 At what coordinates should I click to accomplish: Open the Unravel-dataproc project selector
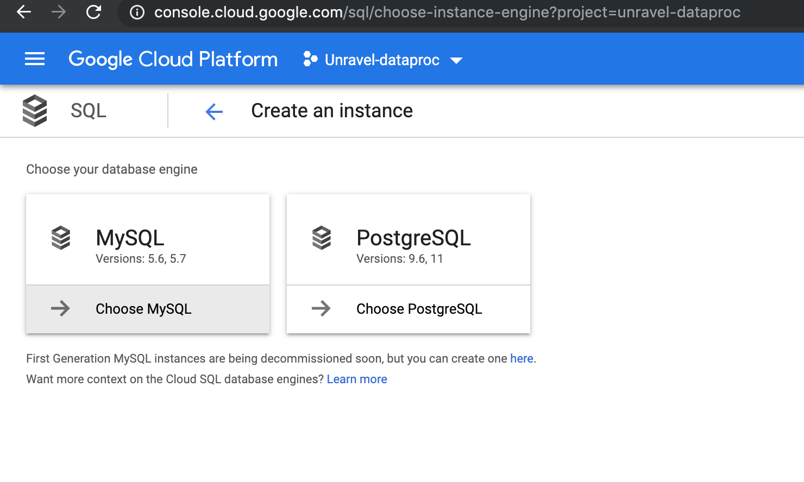click(383, 59)
